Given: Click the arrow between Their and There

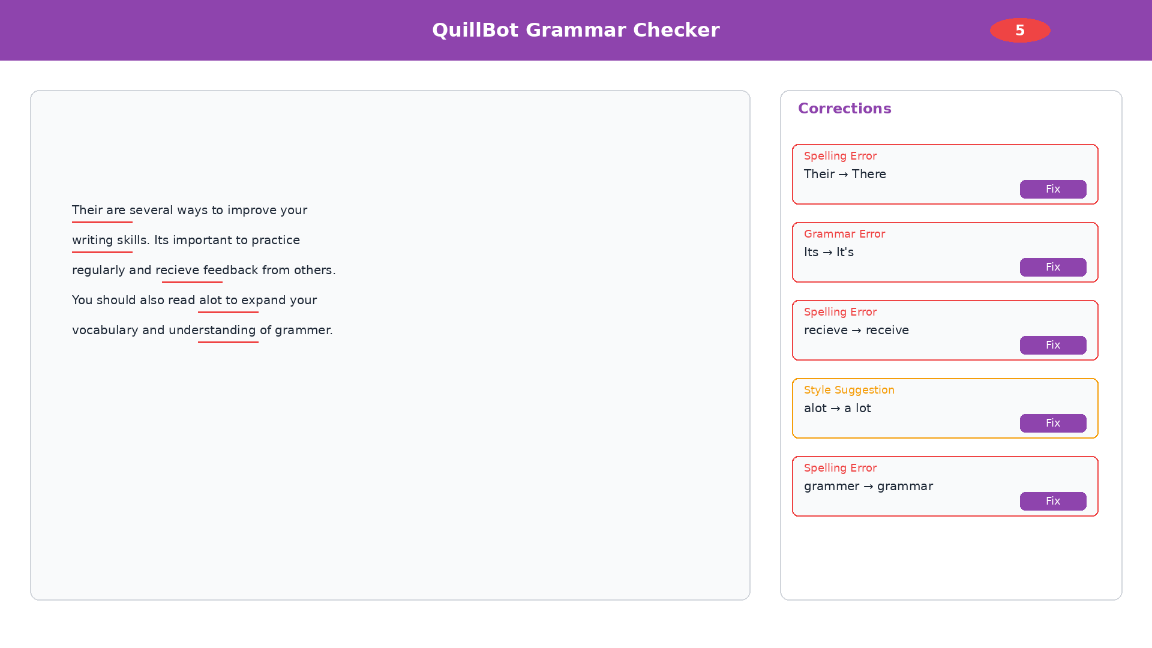Looking at the screenshot, I should [x=844, y=174].
